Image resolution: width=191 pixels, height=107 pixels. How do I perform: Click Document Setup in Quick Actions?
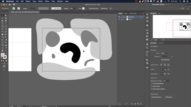coord(156,97)
